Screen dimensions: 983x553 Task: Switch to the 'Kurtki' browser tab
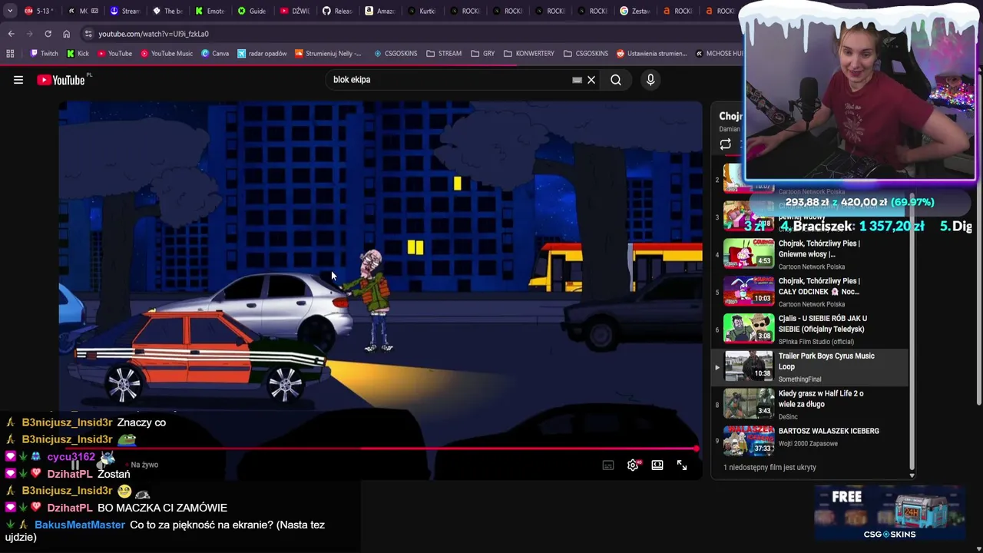click(x=422, y=11)
